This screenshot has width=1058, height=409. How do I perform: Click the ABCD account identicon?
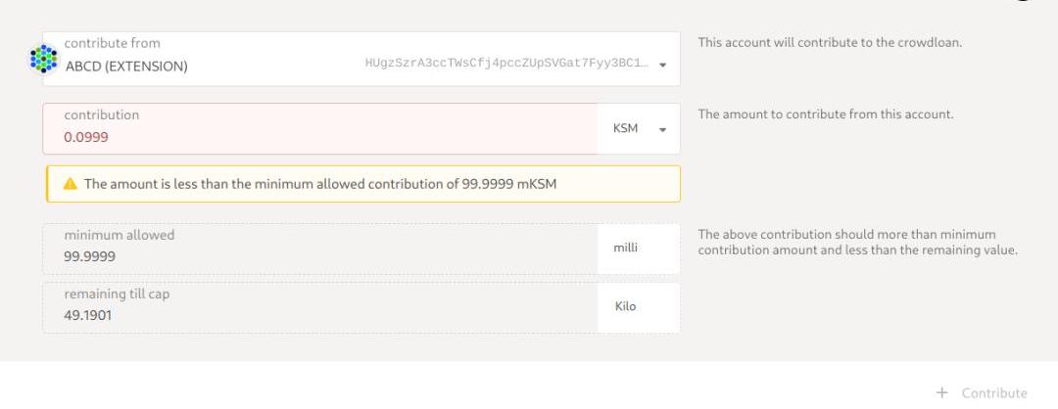(x=44, y=58)
